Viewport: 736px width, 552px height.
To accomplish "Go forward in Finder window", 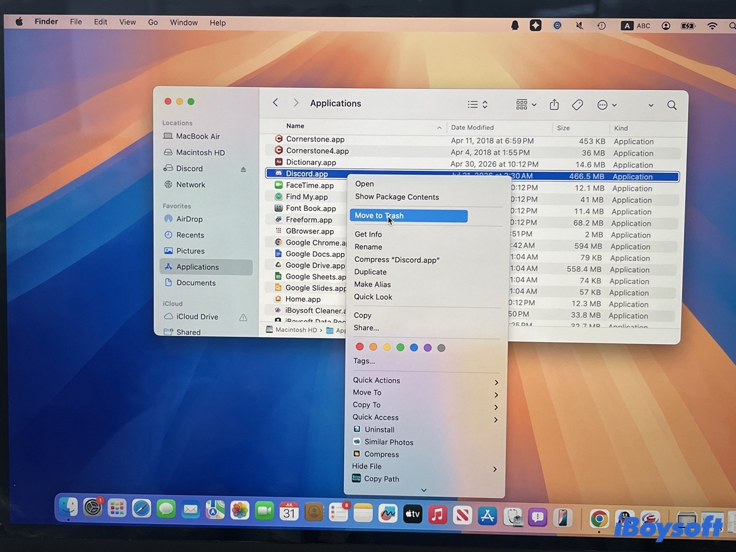I will coord(296,103).
